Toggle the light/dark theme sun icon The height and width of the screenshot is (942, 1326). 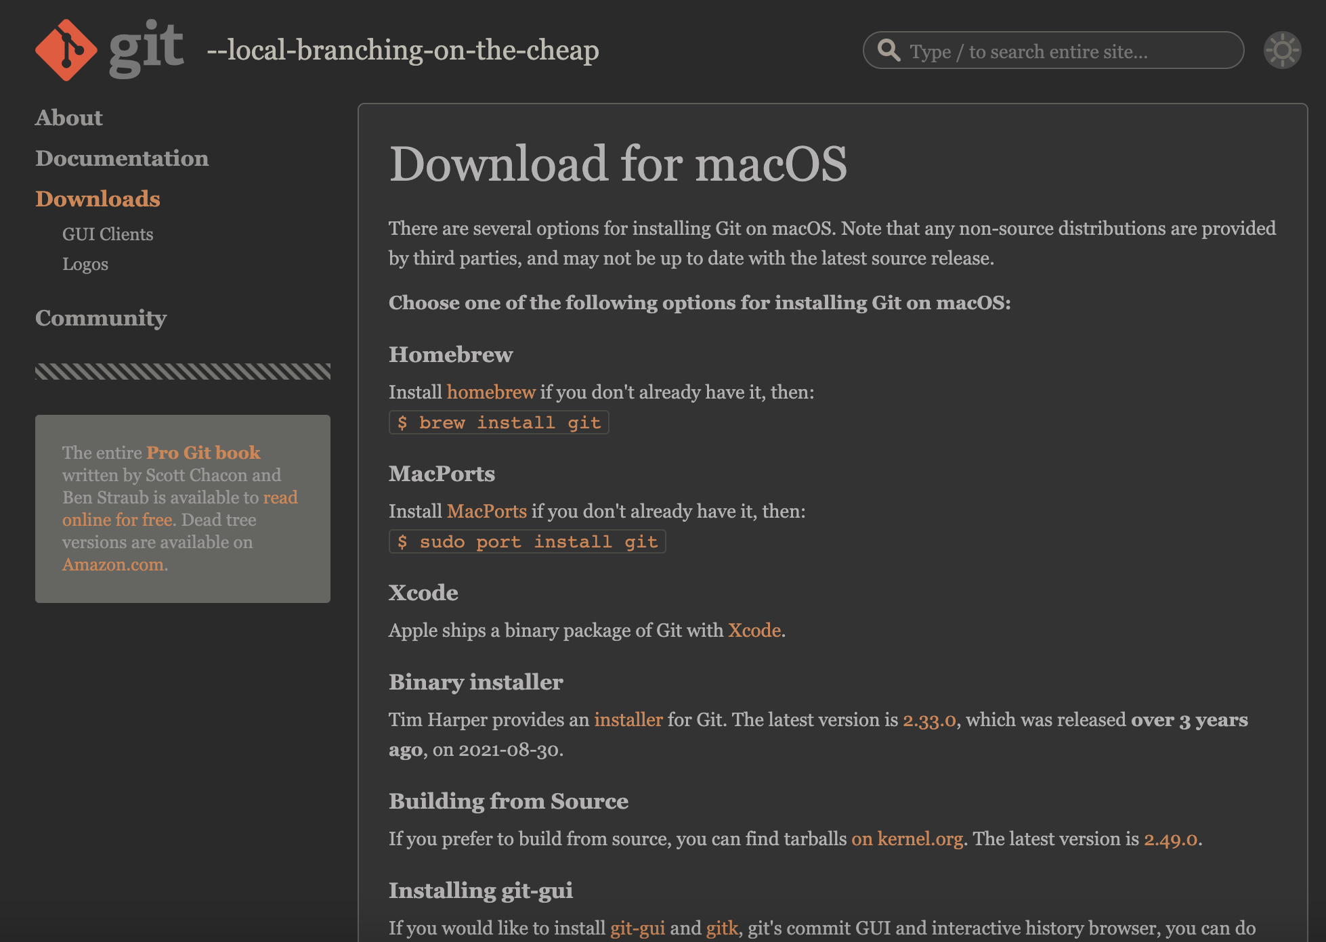tap(1282, 50)
